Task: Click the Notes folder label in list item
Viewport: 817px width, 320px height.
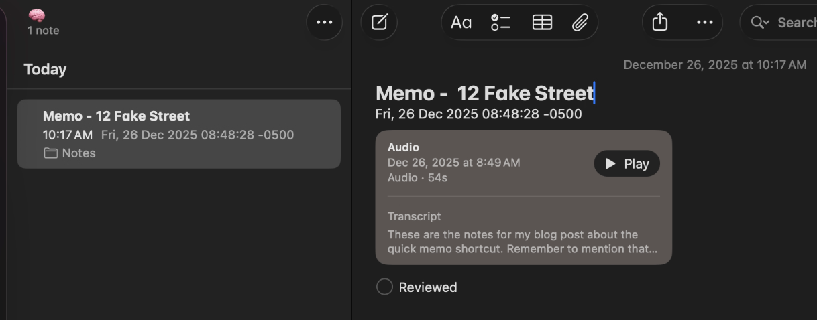Action: (78, 153)
